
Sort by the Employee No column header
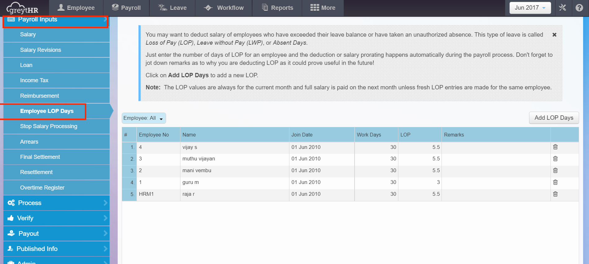(x=158, y=135)
